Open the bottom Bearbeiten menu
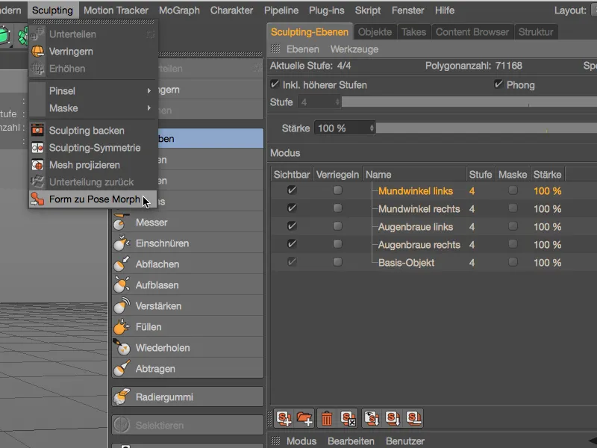 click(351, 441)
